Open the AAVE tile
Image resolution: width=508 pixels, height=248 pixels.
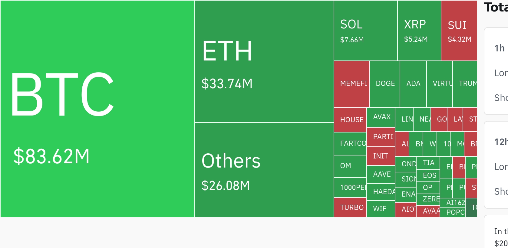[x=381, y=175]
